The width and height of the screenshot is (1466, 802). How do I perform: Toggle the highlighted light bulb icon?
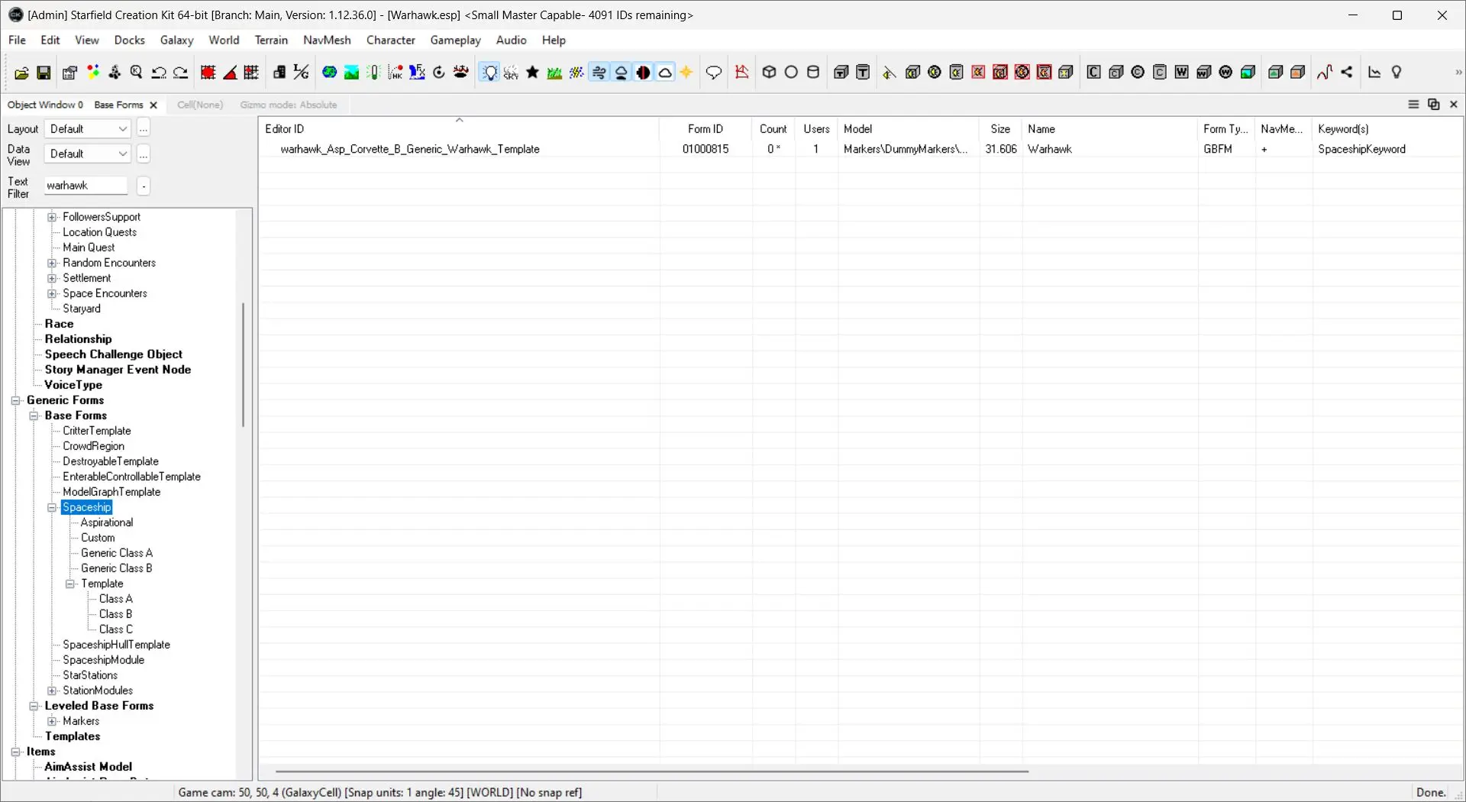click(x=489, y=73)
